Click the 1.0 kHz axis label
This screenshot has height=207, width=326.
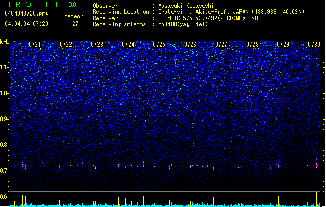click(x=5, y=93)
